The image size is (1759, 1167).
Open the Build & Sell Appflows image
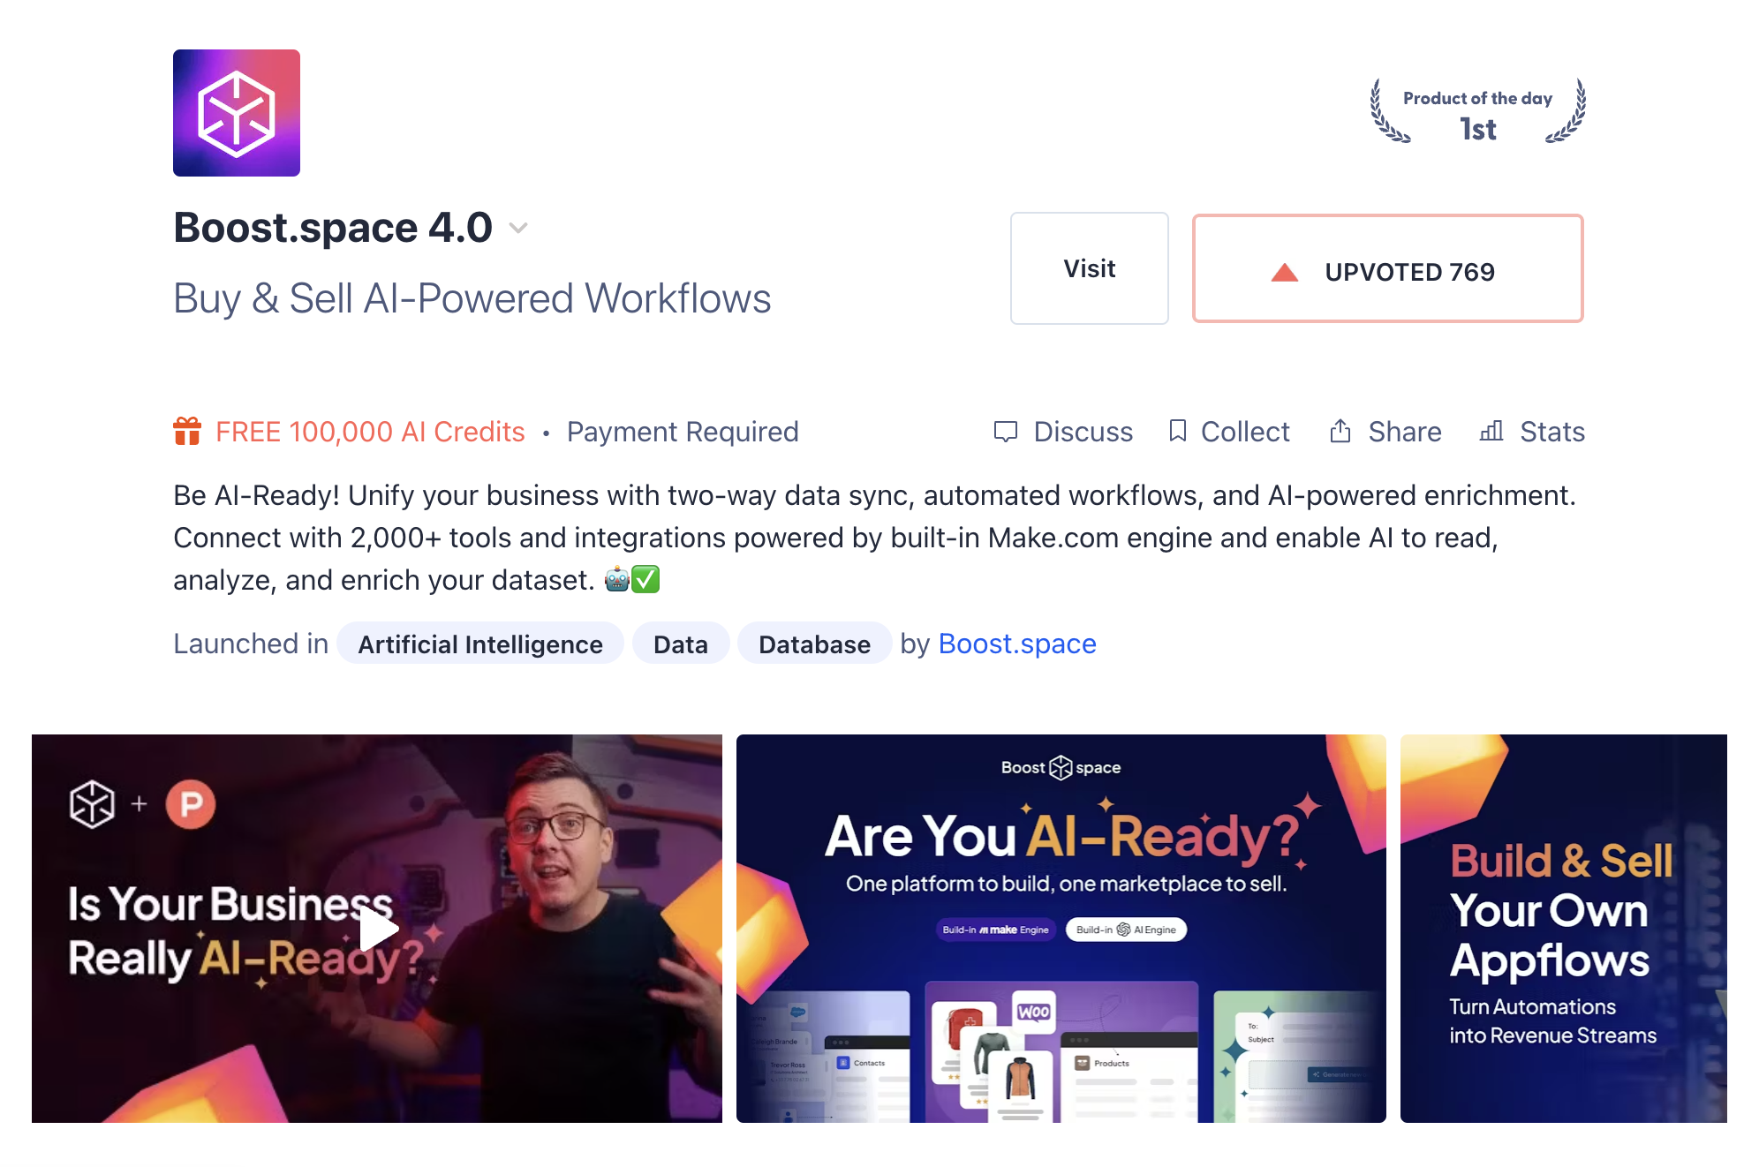click(x=1564, y=929)
